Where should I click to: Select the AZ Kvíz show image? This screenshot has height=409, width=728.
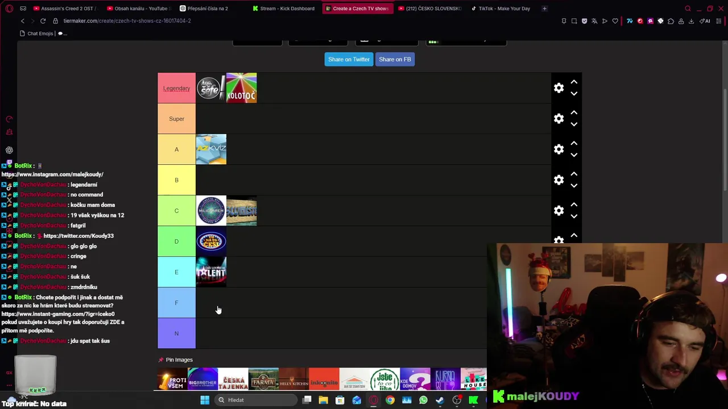(211, 149)
